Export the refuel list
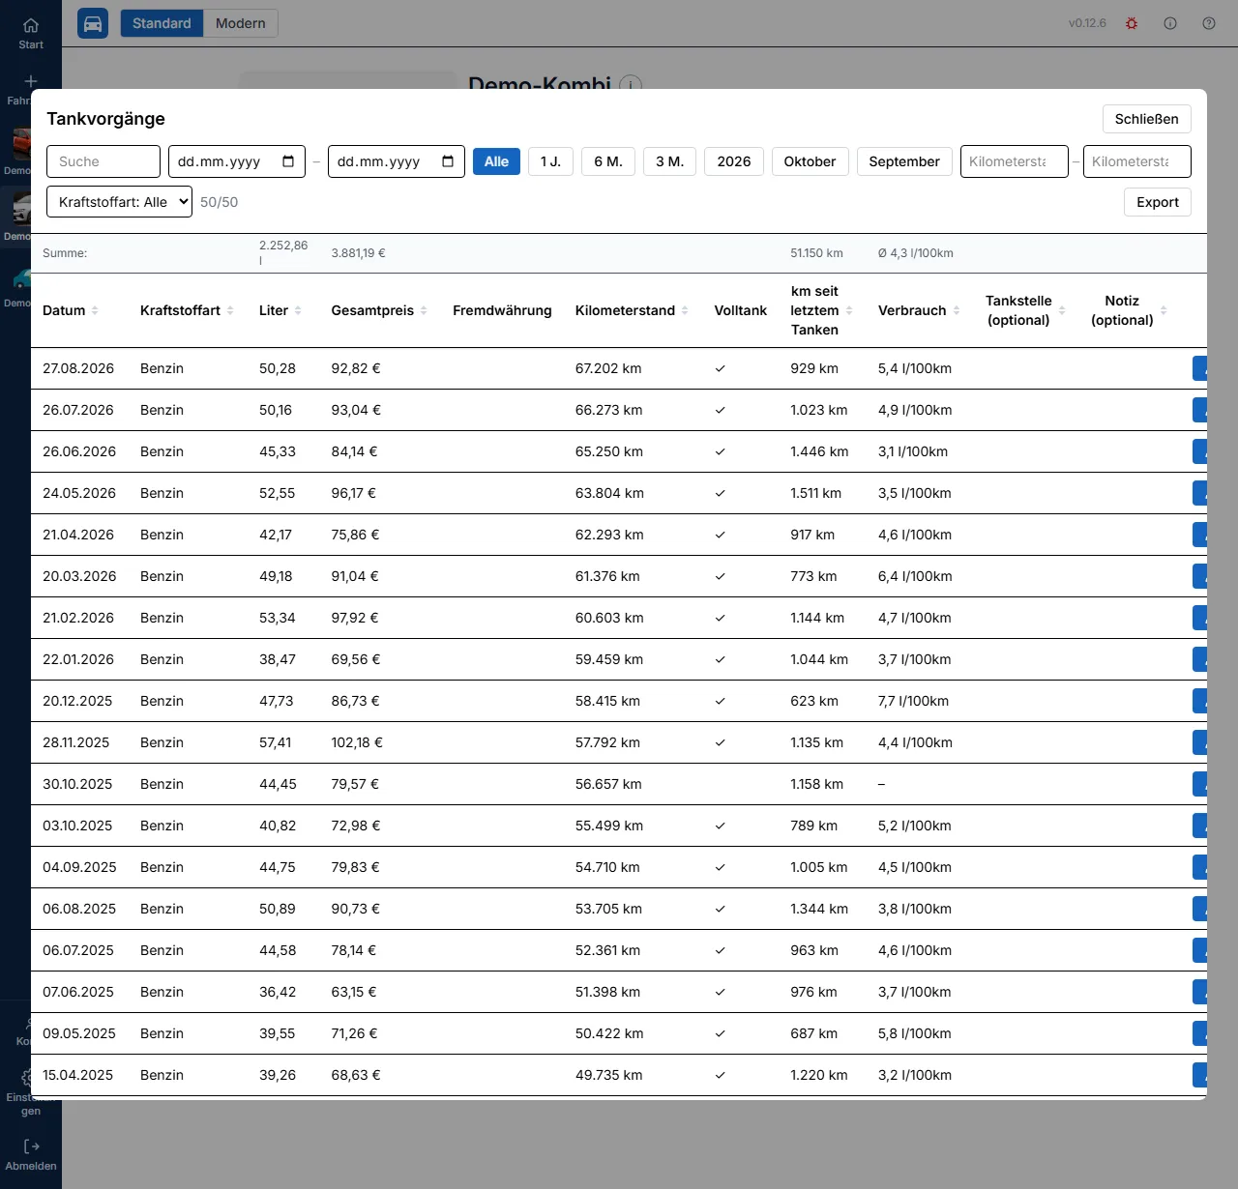Image resolution: width=1238 pixels, height=1189 pixels. (x=1158, y=202)
